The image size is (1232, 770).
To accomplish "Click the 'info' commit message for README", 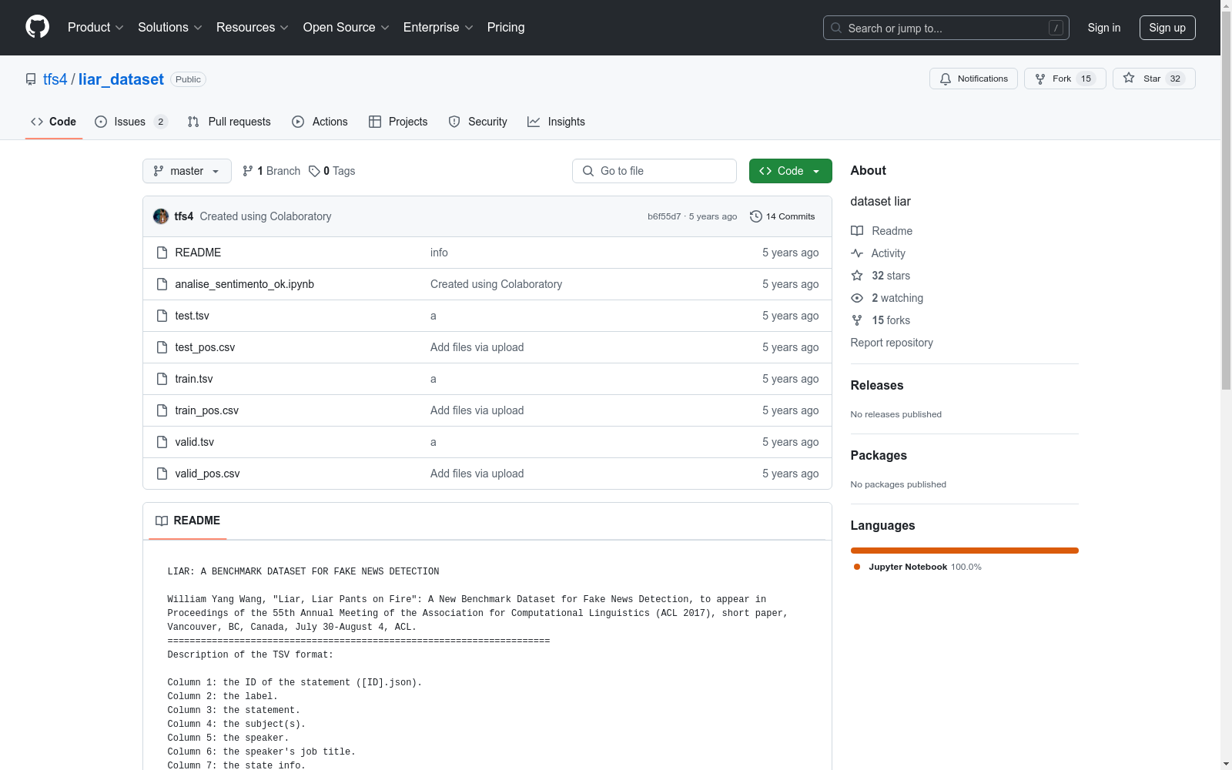I will pyautogui.click(x=439, y=253).
